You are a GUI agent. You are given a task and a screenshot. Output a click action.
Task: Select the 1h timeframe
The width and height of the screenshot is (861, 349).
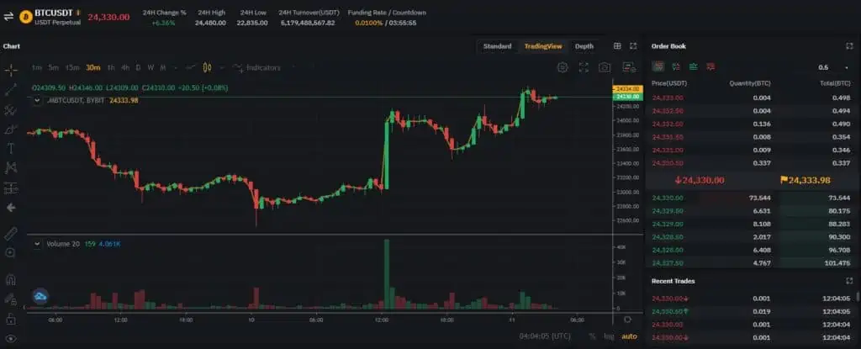click(x=111, y=67)
